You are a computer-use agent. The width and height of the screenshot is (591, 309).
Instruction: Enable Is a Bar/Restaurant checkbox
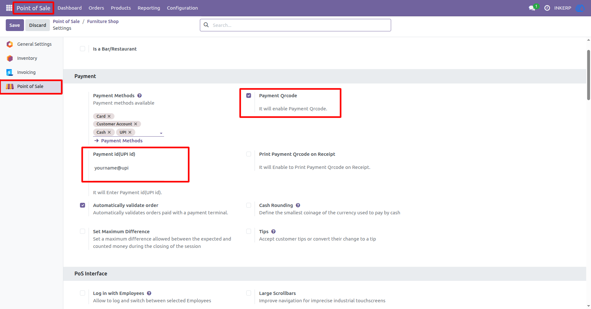(x=83, y=49)
